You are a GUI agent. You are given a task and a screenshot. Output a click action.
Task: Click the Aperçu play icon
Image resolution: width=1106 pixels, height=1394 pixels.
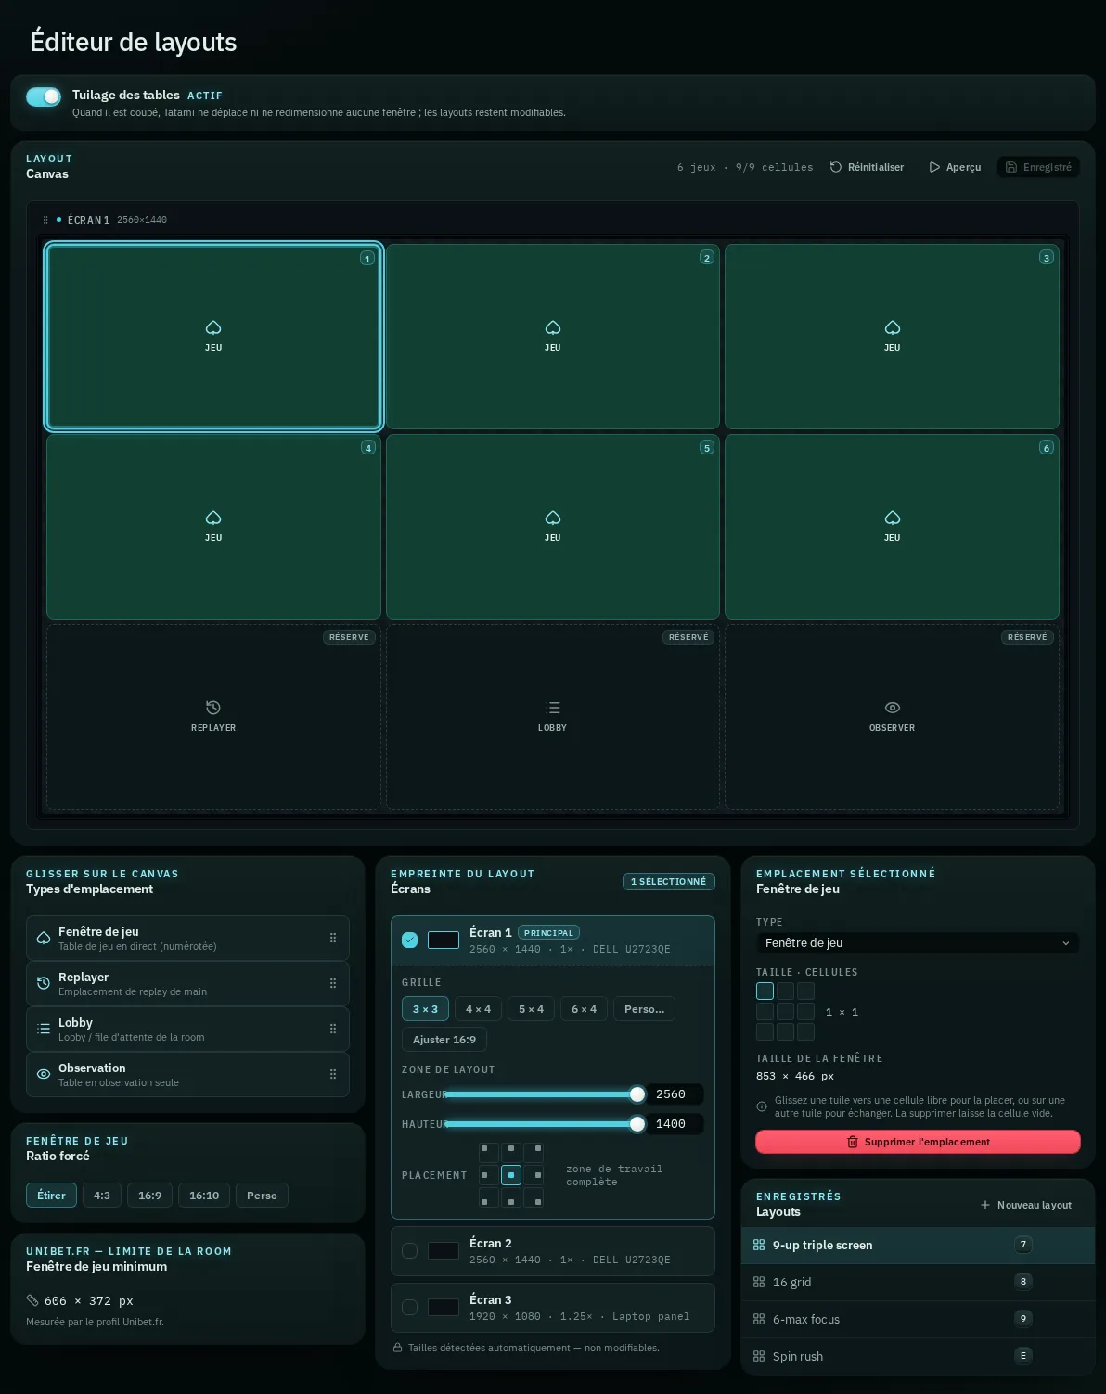click(x=934, y=167)
